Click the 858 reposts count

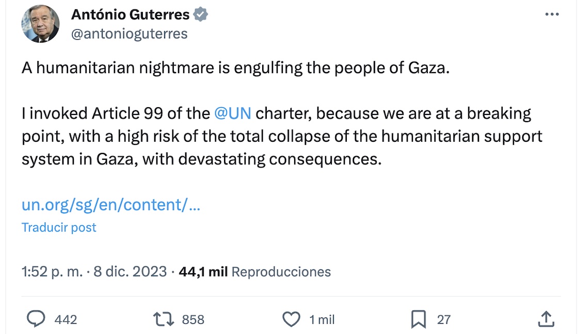(193, 320)
